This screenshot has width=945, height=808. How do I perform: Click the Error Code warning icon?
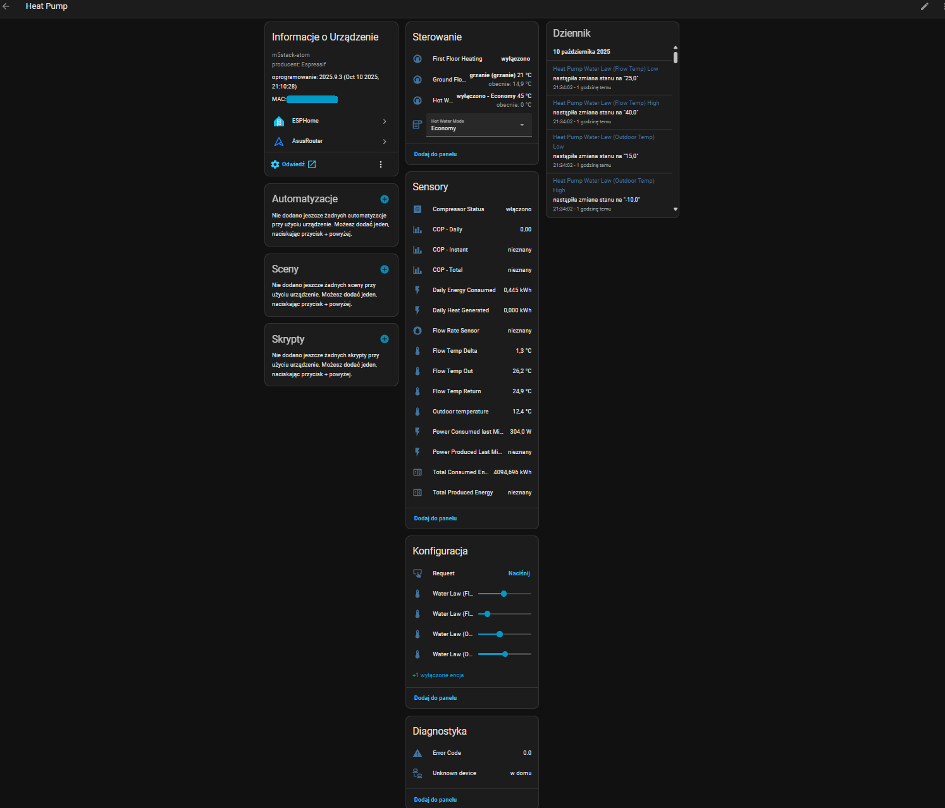click(417, 753)
